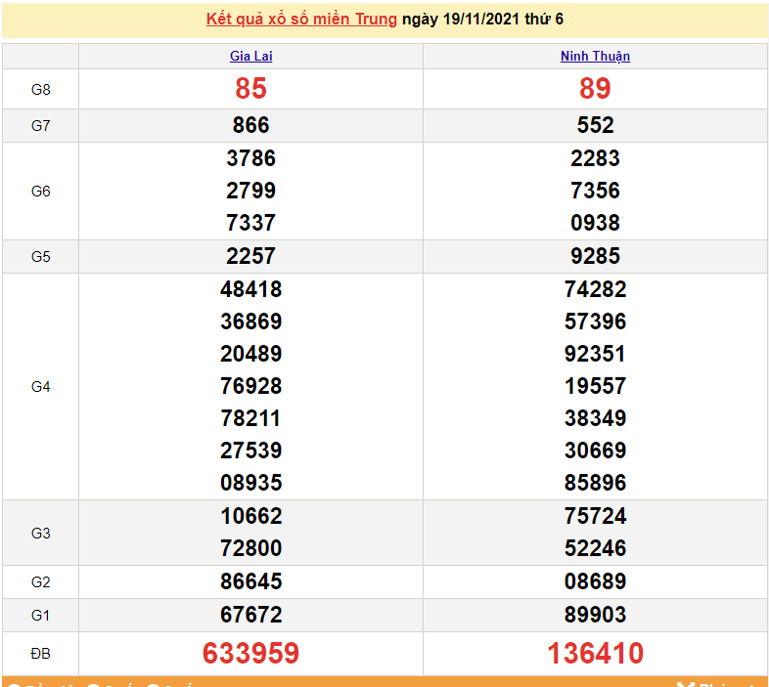Viewport: 769px width, 687px height.
Task: Open the Ninh Thuận province link
Action: (x=595, y=57)
